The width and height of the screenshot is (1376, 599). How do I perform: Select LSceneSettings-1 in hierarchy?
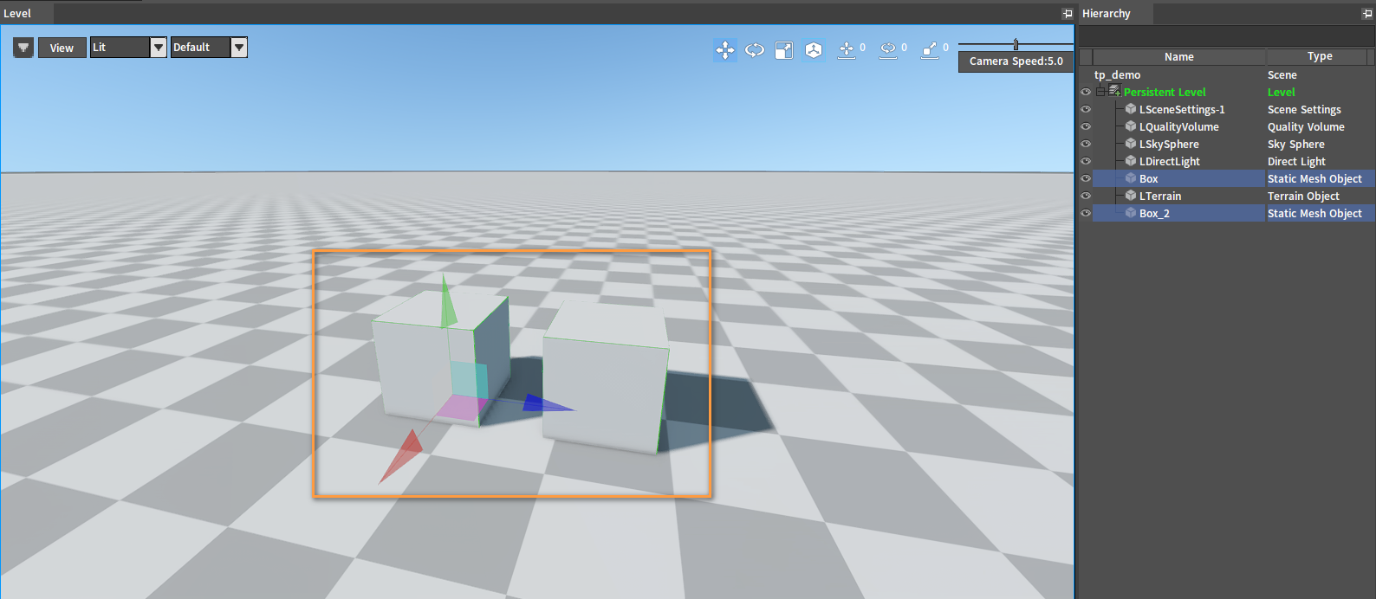pyautogui.click(x=1182, y=110)
